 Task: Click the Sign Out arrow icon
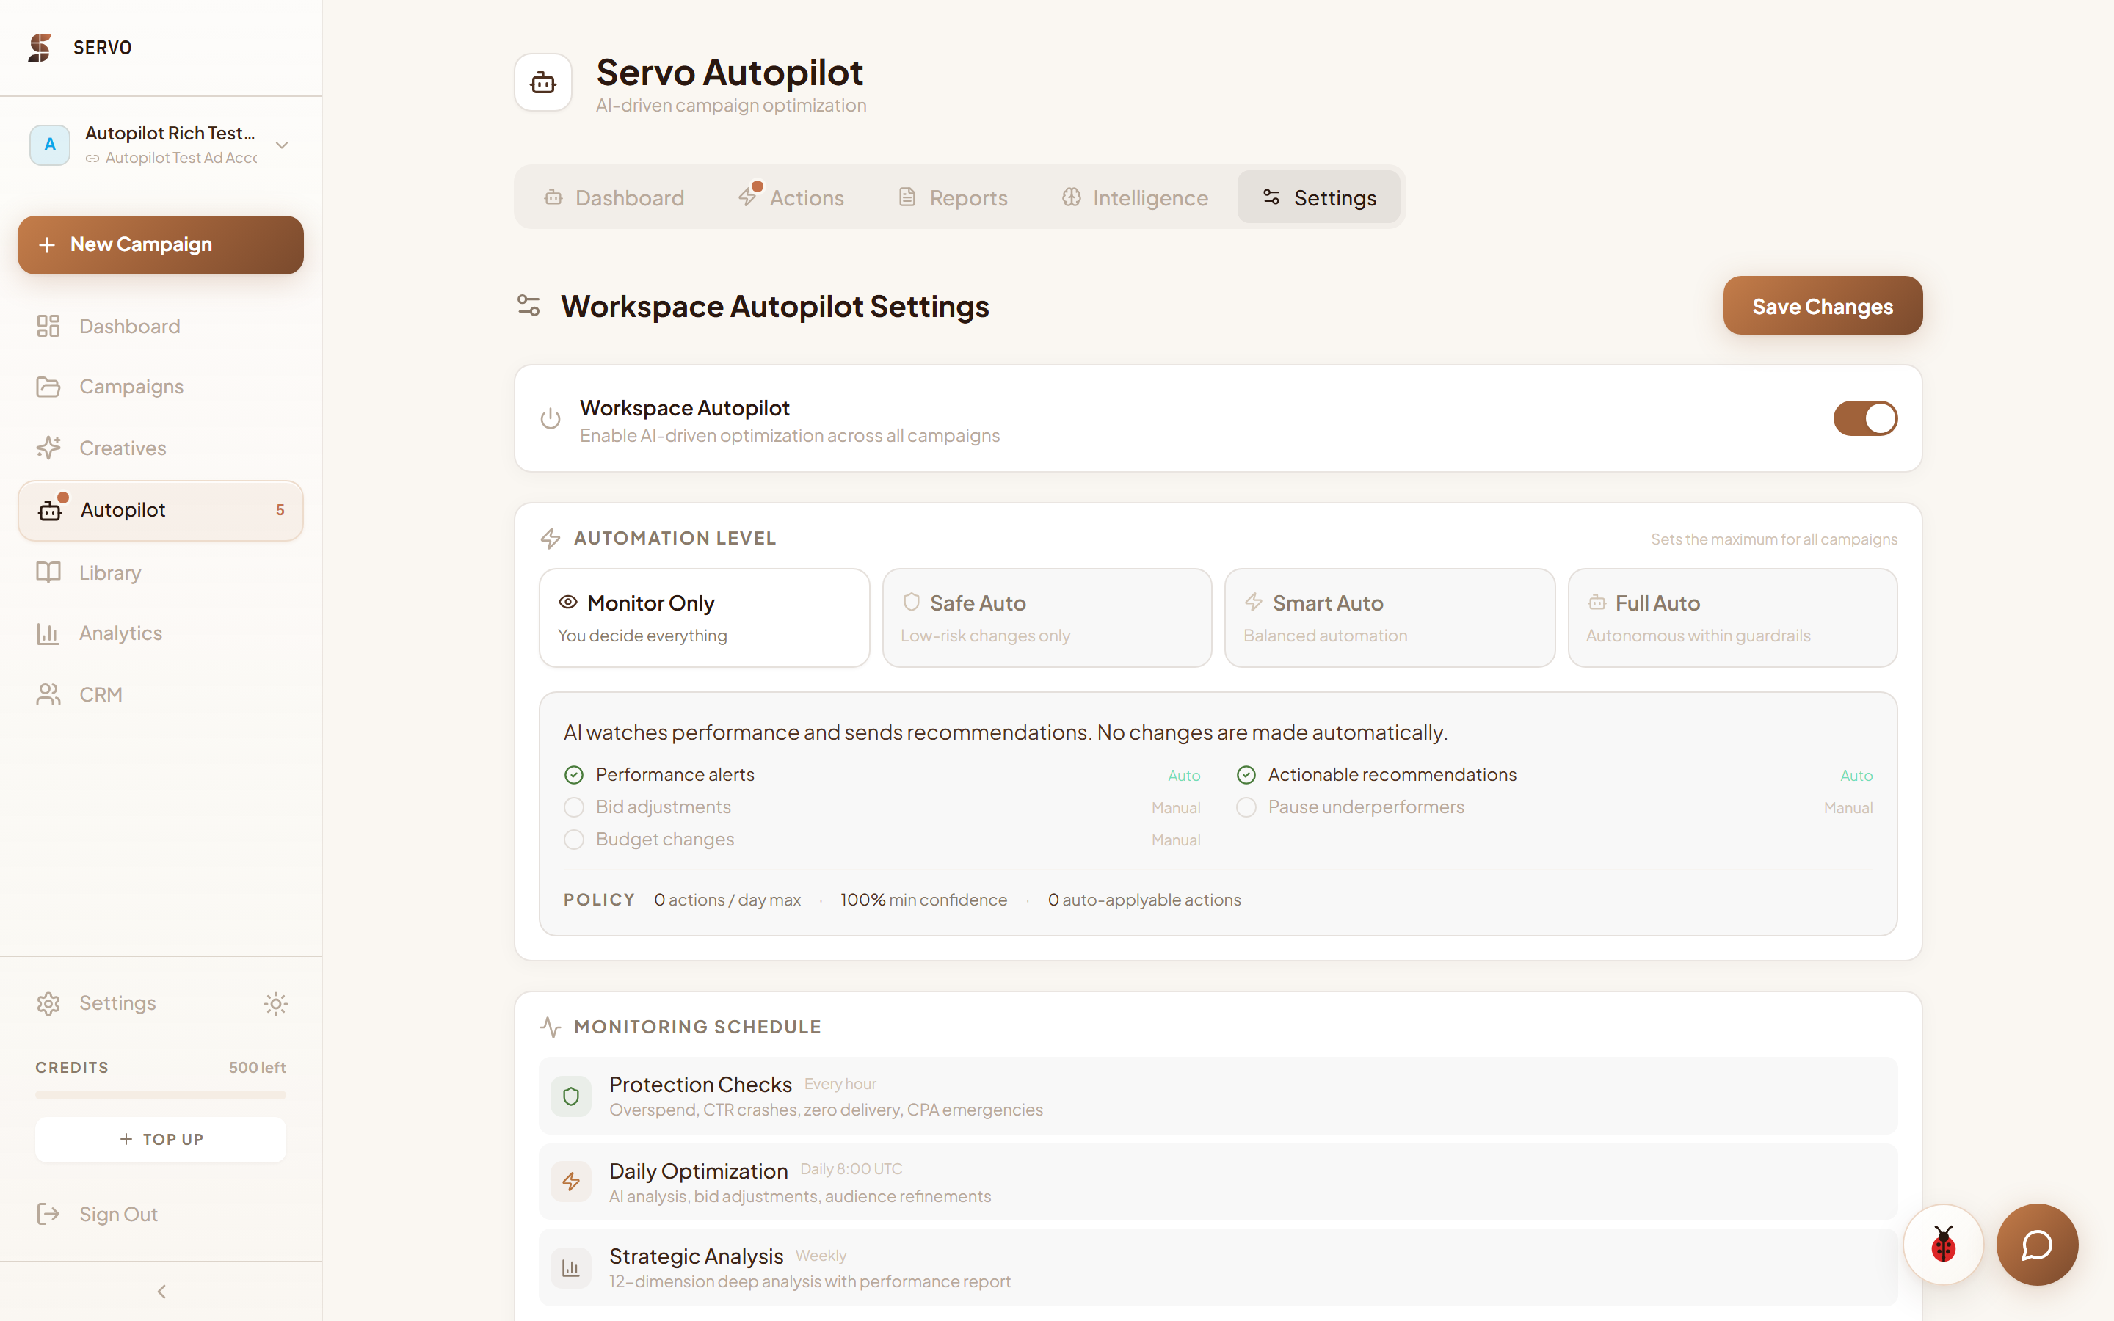coord(48,1214)
